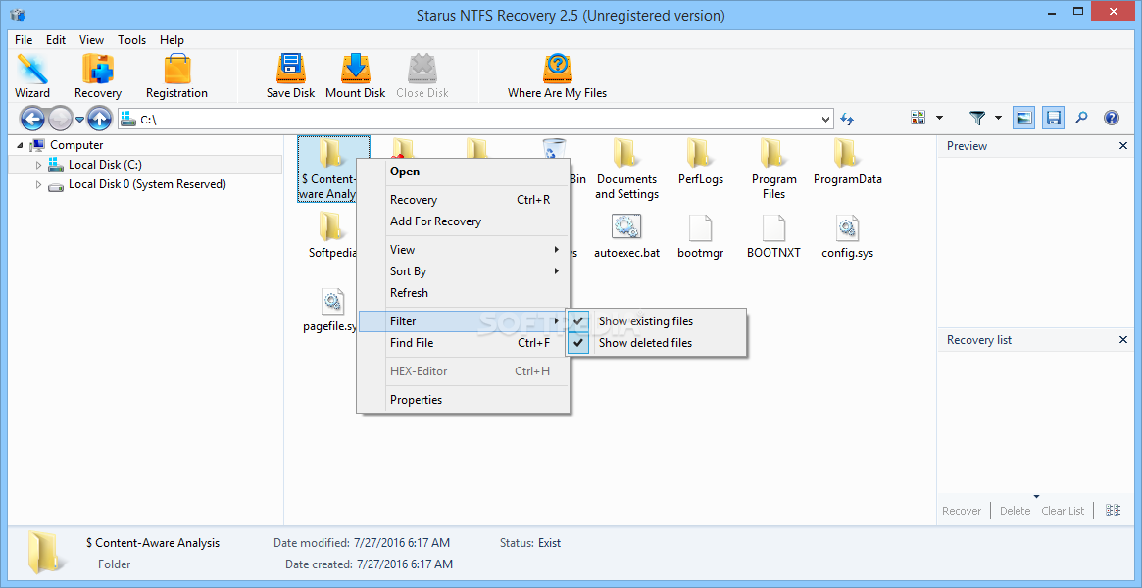
Task: Select Local Disk 0 (System Reserved) label
Action: click(147, 185)
